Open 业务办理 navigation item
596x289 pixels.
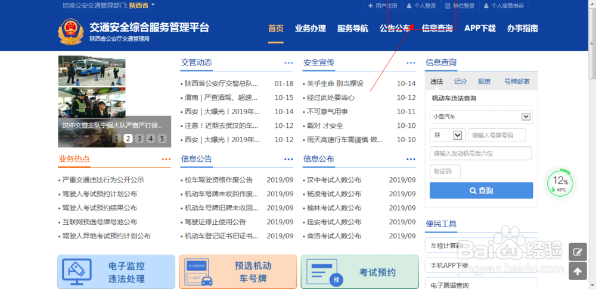[x=310, y=29]
